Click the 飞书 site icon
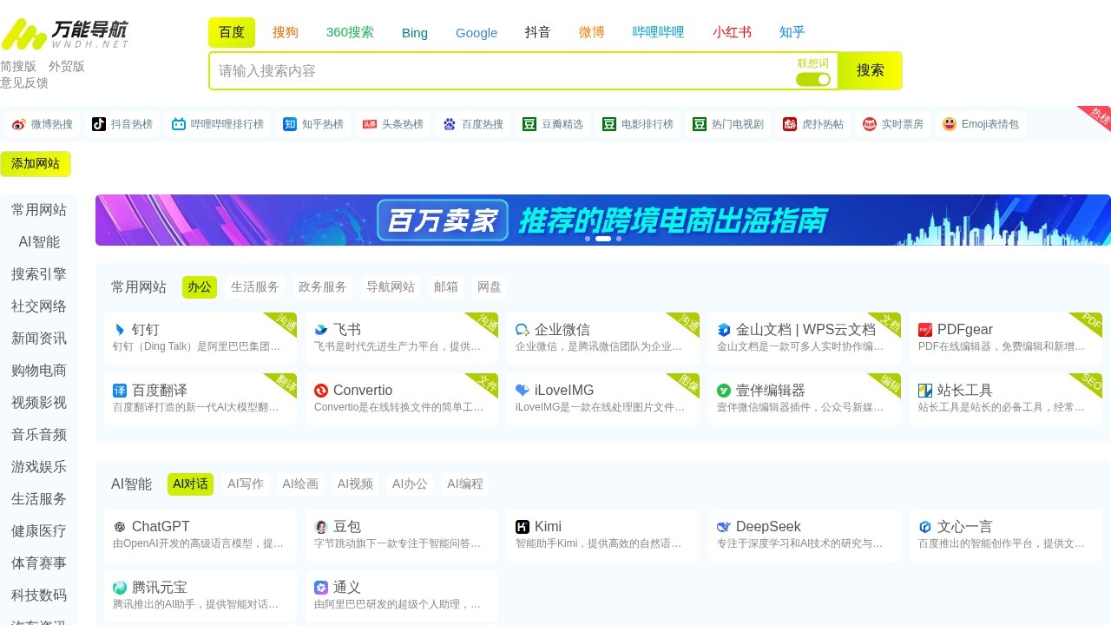This screenshot has height=625, width=1111. click(321, 330)
